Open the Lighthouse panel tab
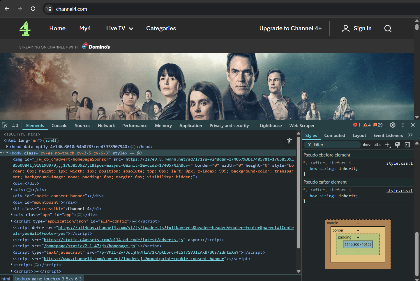Image resolution: width=420 pixels, height=281 pixels. pyautogui.click(x=271, y=125)
